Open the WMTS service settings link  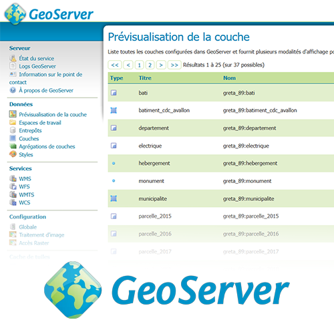27,194
